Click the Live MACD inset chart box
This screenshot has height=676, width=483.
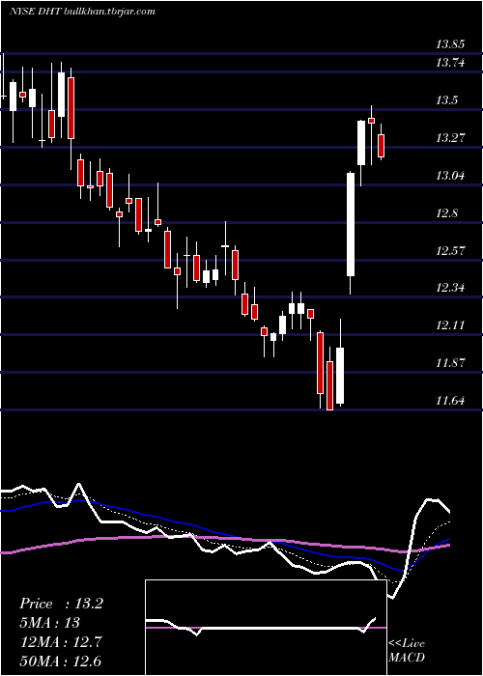pyautogui.click(x=266, y=628)
